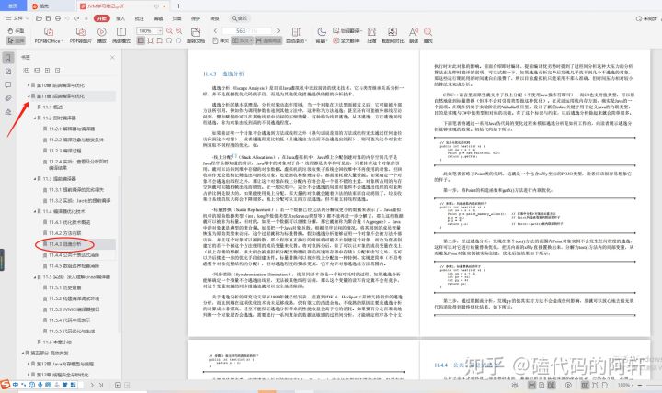The image size is (662, 393).
Task: Open the screenshot and compare tool
Action: [x=393, y=36]
